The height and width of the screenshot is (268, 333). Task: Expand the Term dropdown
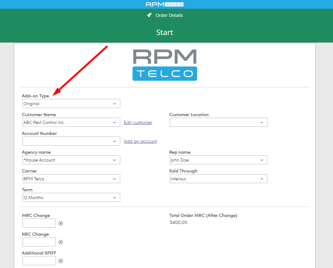[x=71, y=198]
